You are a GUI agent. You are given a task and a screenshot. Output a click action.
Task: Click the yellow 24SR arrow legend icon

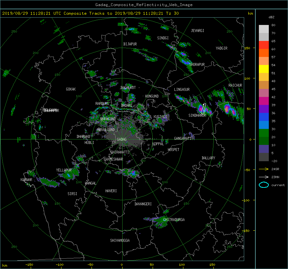264,169
